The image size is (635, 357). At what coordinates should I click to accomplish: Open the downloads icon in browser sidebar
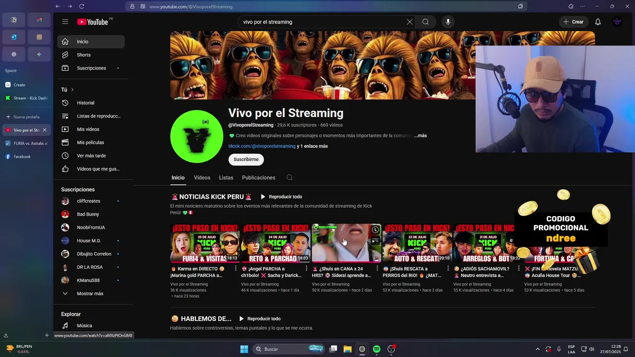[6, 335]
